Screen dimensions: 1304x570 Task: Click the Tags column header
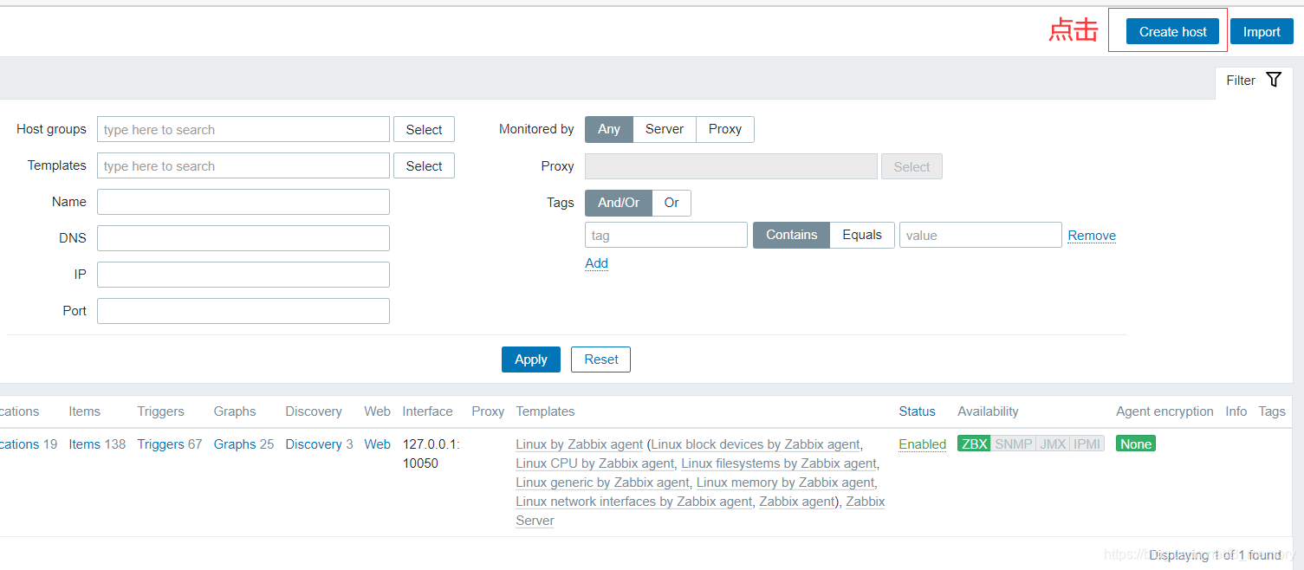pos(1272,411)
